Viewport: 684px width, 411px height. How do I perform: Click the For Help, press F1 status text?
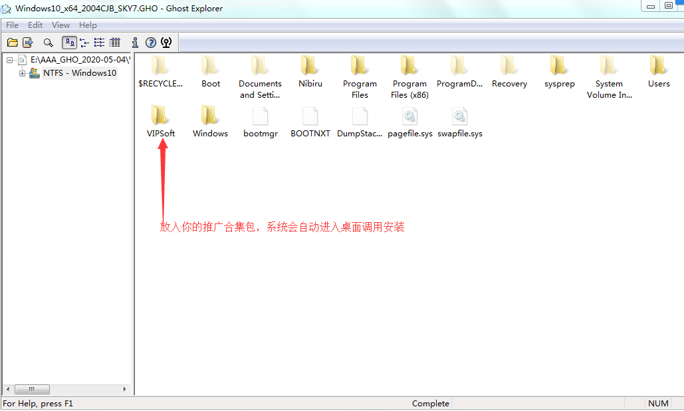coord(38,404)
